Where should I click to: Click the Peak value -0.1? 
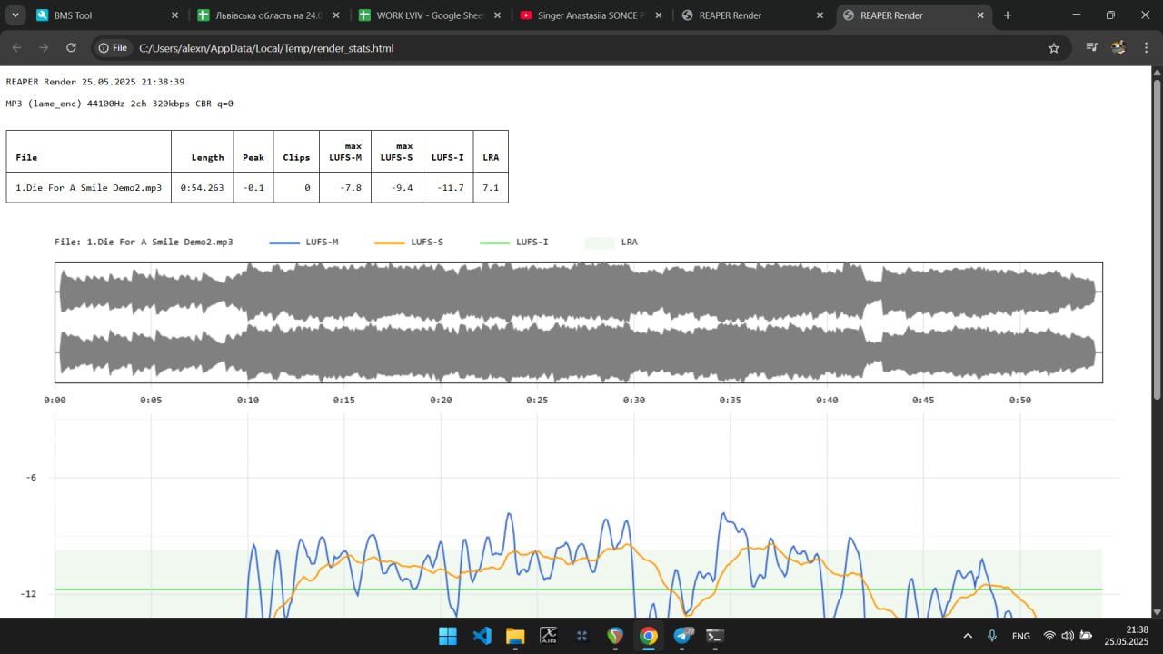(x=253, y=188)
